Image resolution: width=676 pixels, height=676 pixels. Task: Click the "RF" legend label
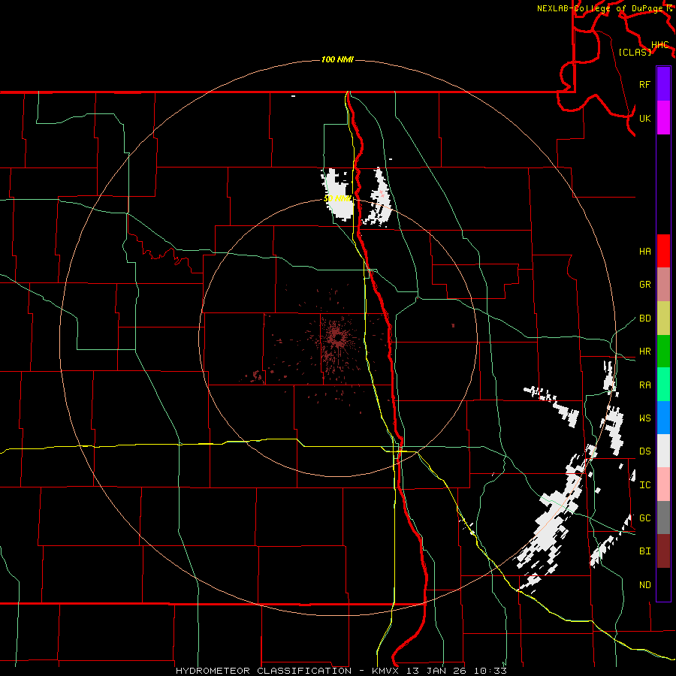pos(644,84)
